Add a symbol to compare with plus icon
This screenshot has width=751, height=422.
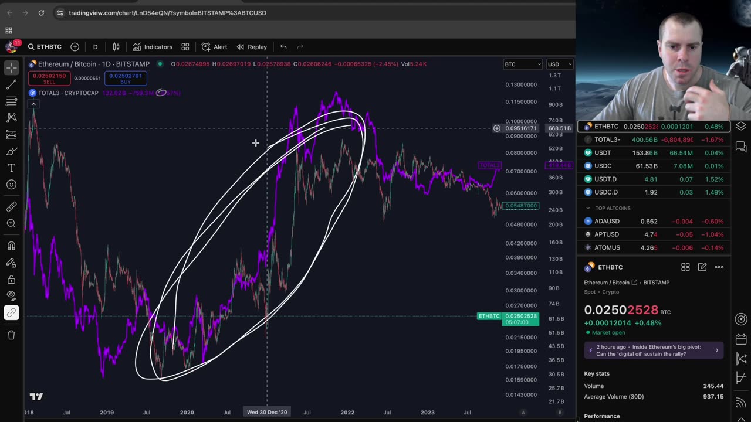pyautogui.click(x=75, y=47)
